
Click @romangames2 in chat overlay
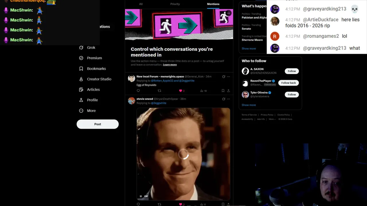321,36
